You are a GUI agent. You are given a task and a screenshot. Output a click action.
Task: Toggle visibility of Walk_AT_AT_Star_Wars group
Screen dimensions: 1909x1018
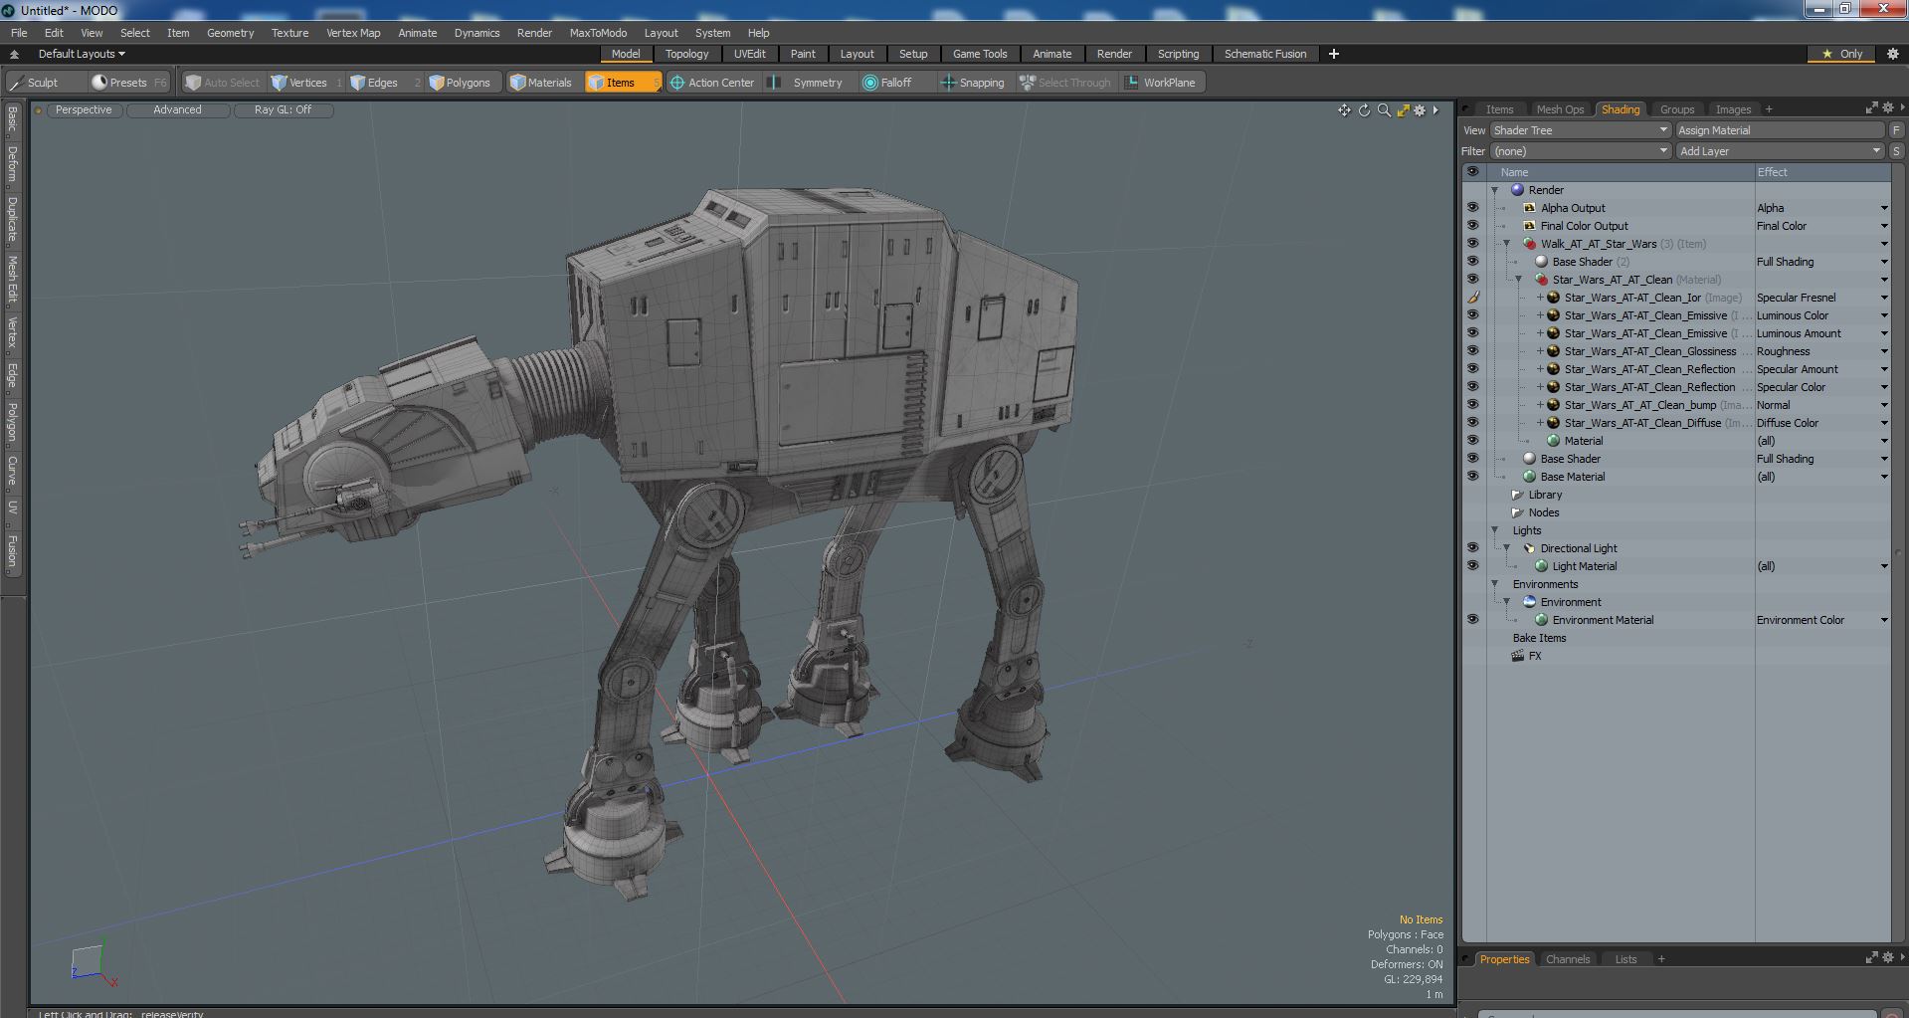click(1472, 244)
